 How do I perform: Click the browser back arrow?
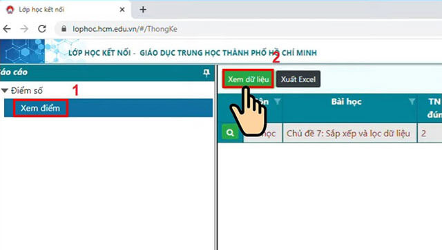point(7,29)
